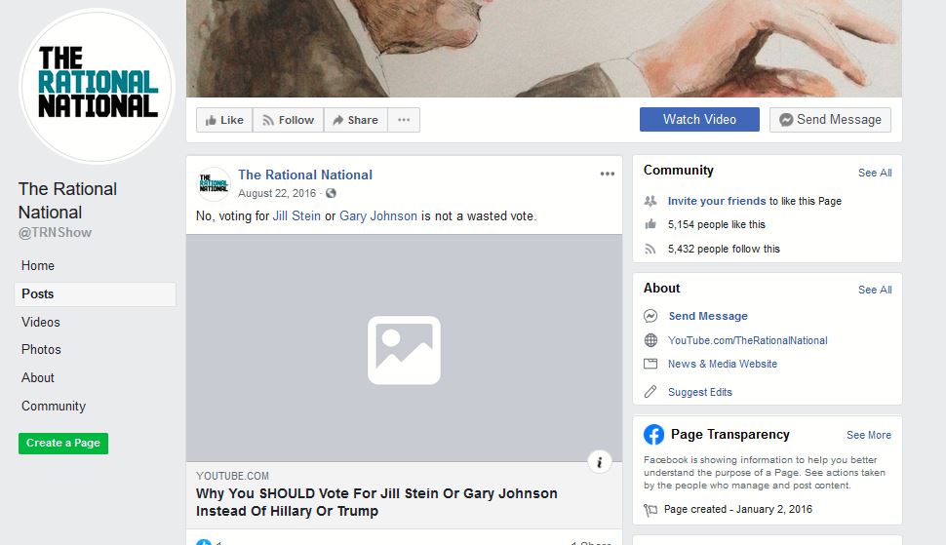This screenshot has height=545, width=946.
Task: Click the Messenger icon in About section
Action: (650, 316)
